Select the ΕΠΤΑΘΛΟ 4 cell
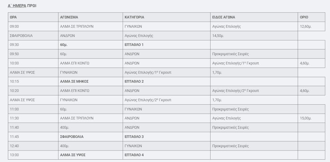Viewport: 330px width, 162px height. click(x=134, y=155)
